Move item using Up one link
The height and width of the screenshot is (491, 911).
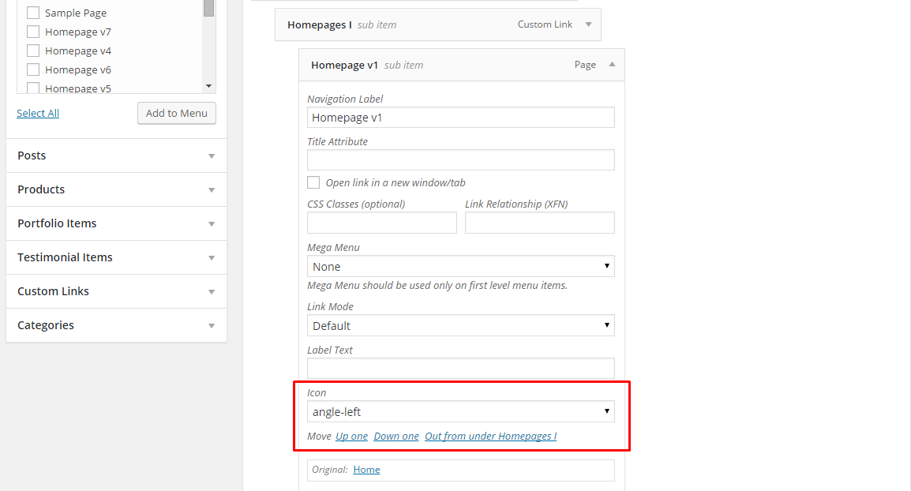click(x=351, y=436)
